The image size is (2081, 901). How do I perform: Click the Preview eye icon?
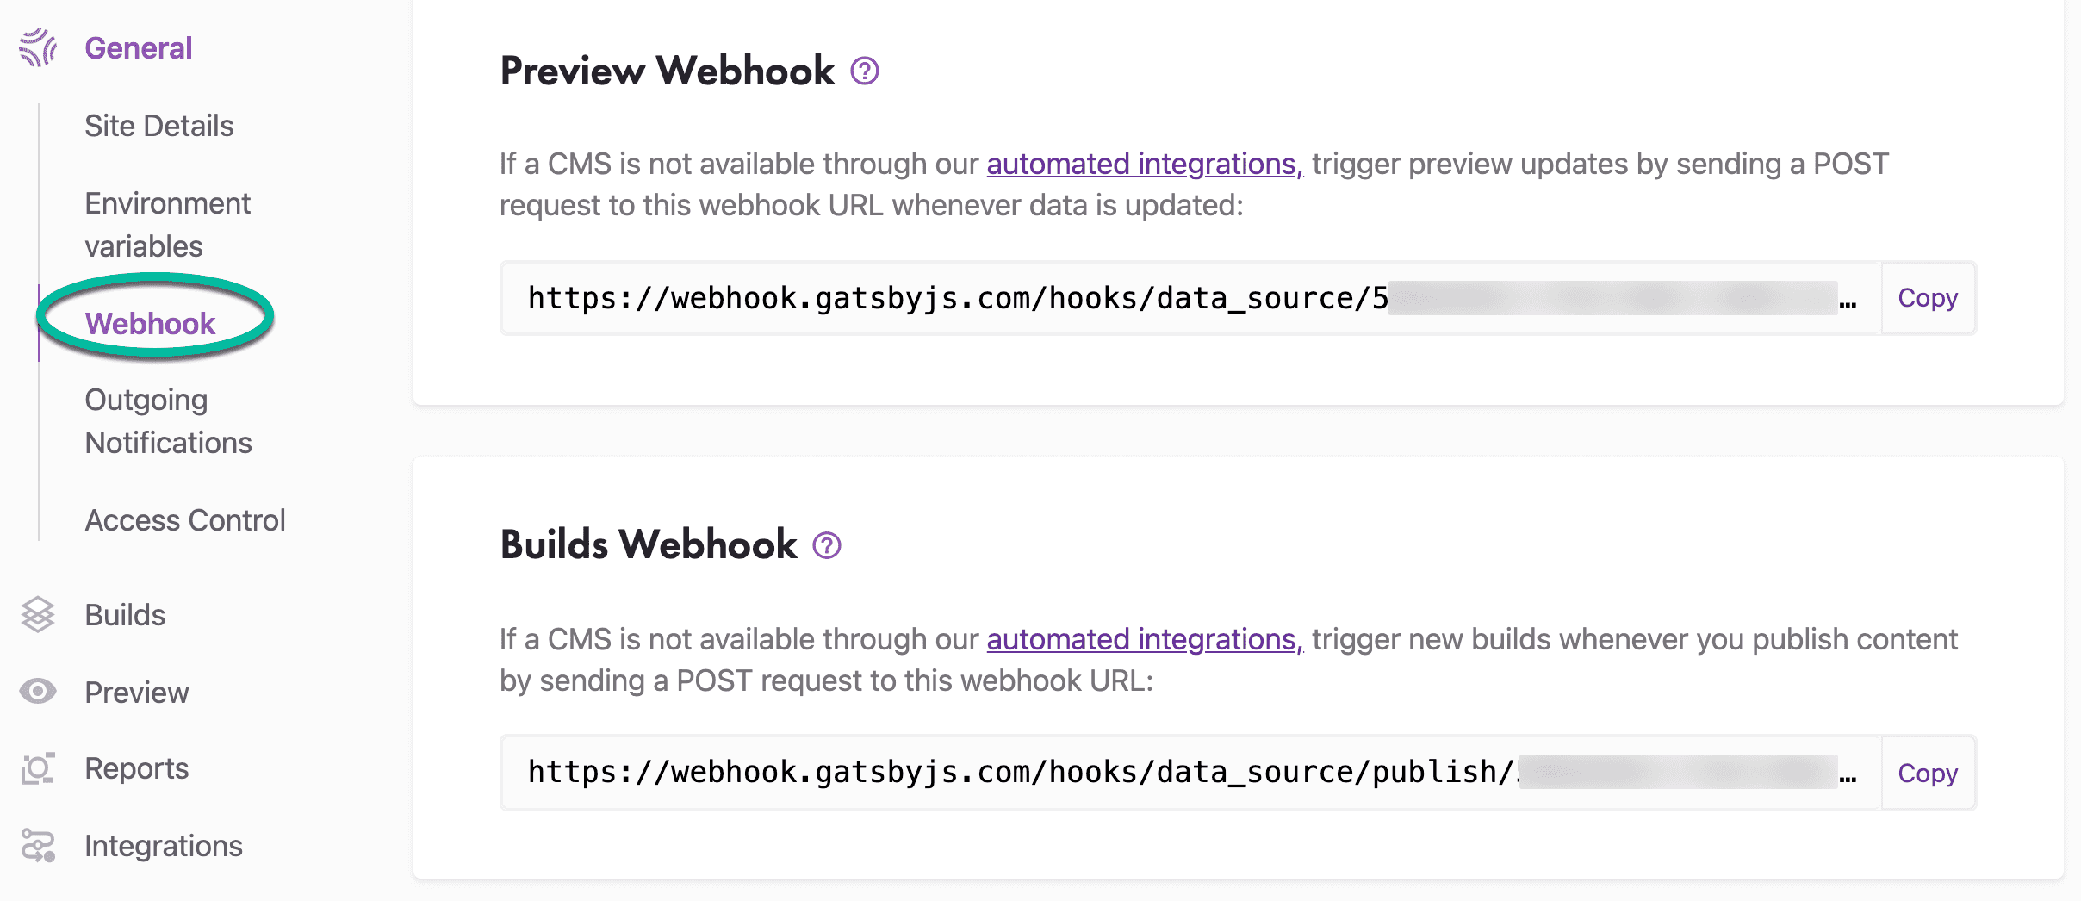pos(38,692)
